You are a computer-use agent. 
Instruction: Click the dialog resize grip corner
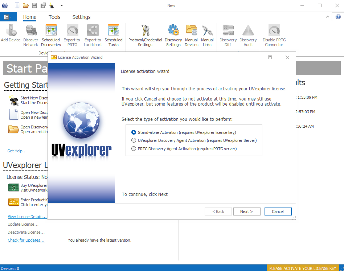pyautogui.click(x=294, y=218)
